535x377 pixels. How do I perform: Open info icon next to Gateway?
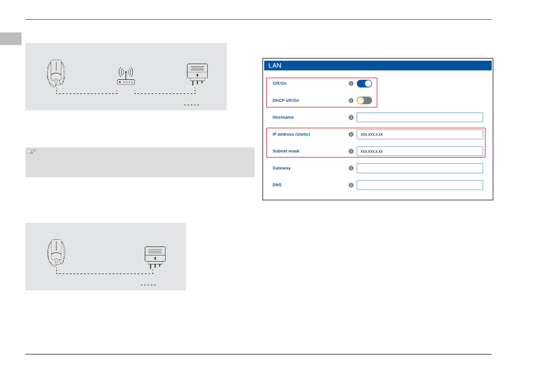[351, 168]
